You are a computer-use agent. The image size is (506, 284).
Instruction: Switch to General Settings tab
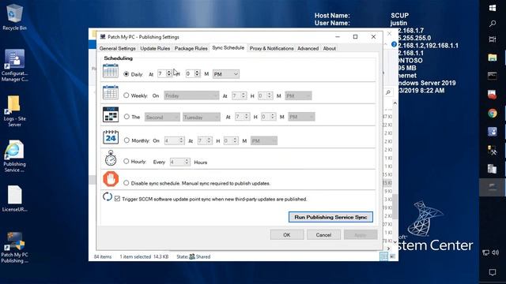[x=118, y=48]
